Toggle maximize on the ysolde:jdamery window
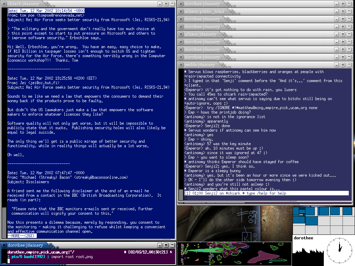 tap(343, 65)
